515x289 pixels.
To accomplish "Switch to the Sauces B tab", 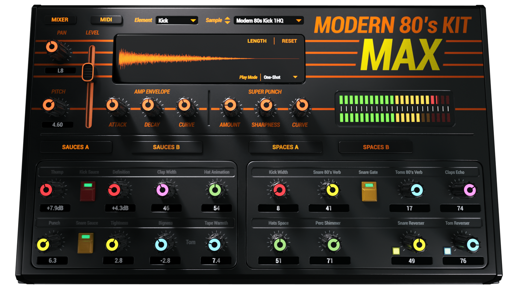I will 166,147.
